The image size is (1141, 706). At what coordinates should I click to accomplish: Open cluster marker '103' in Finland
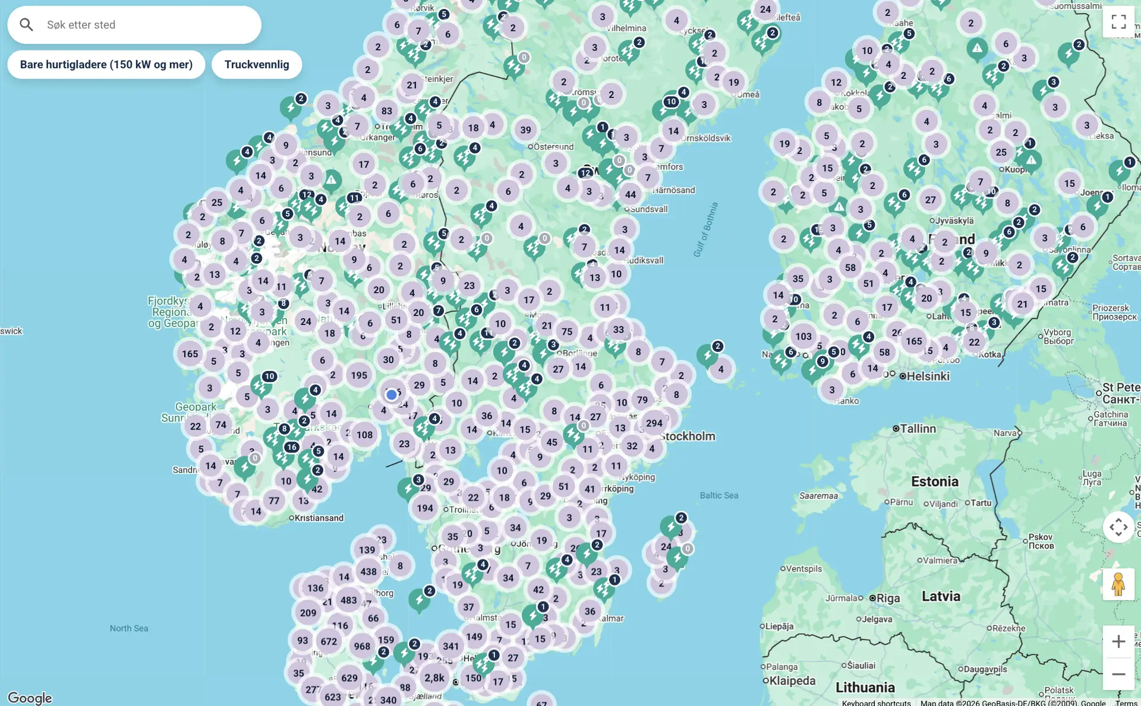(803, 336)
